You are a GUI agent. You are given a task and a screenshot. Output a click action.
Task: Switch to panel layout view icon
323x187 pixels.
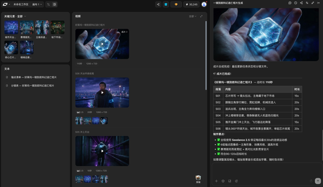click(x=55, y=4)
